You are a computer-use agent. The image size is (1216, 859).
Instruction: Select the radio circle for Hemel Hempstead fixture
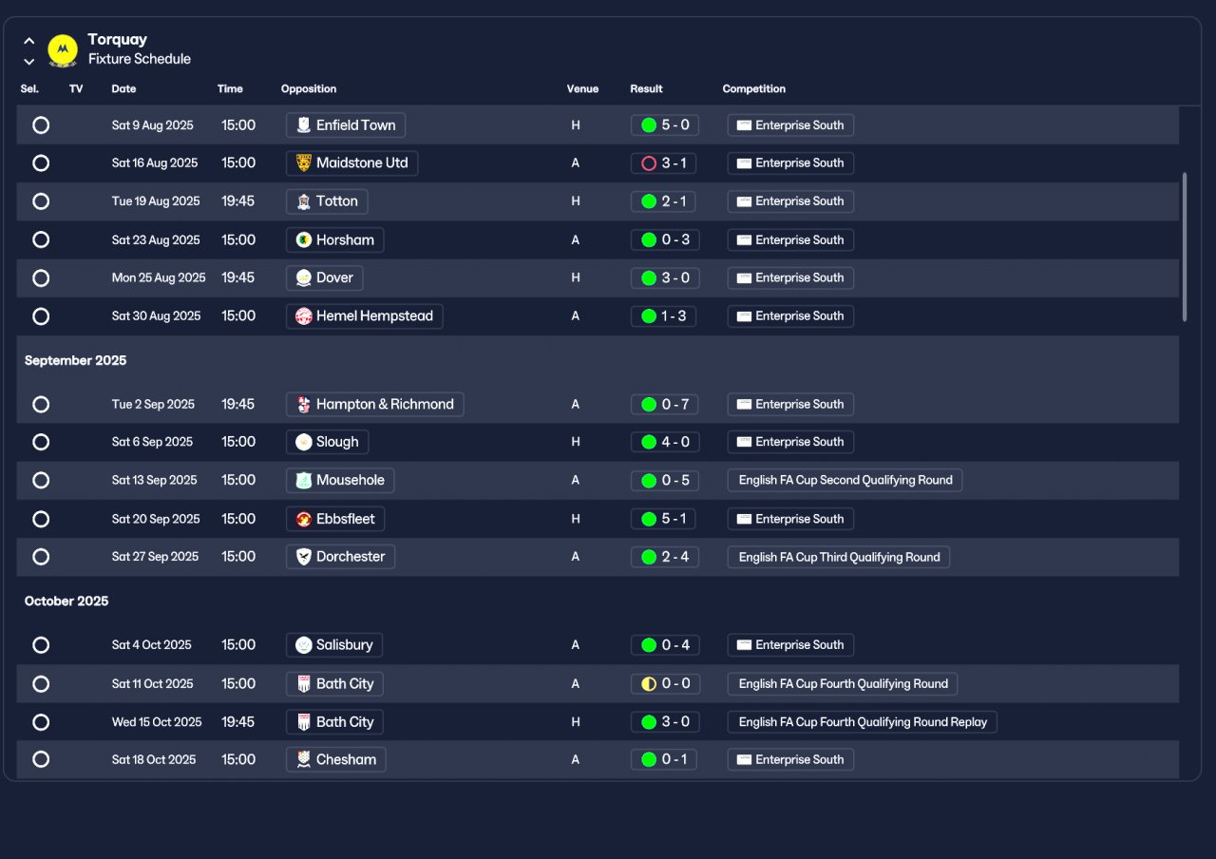41,315
